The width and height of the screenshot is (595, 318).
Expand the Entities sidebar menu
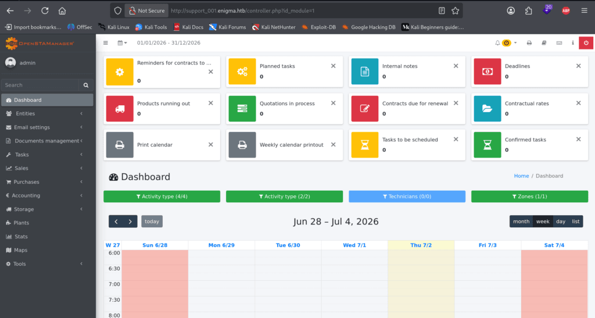(x=47, y=113)
